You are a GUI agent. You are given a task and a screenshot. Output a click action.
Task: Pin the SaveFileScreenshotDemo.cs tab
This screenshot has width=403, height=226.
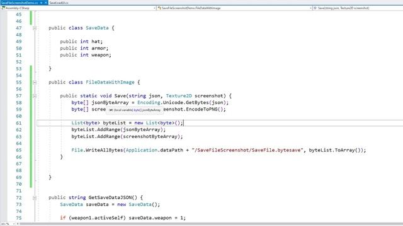coord(41,3)
